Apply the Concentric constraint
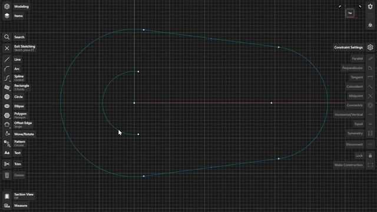Viewport: 377px width, 212px height. (371, 105)
